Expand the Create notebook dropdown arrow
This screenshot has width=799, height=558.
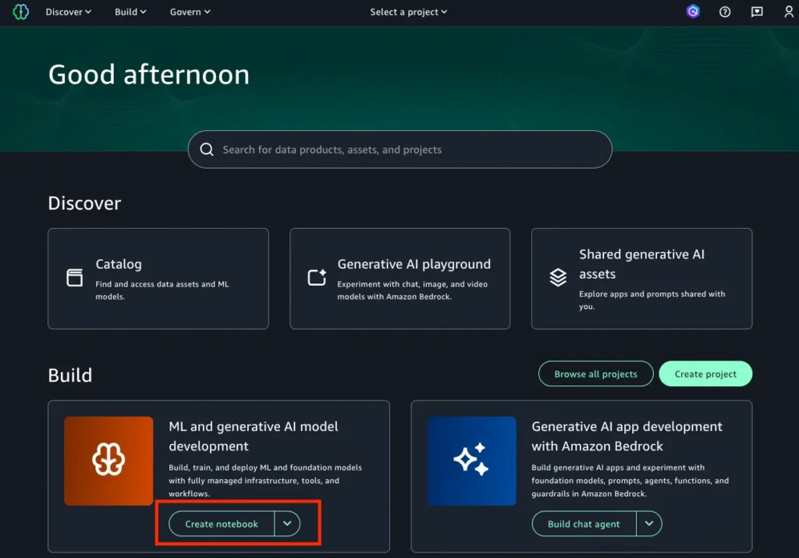coord(287,524)
